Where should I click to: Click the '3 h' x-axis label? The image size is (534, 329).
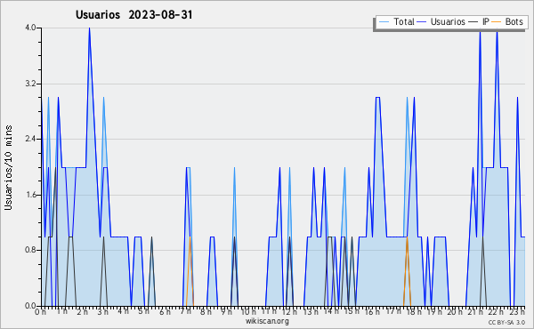point(102,311)
